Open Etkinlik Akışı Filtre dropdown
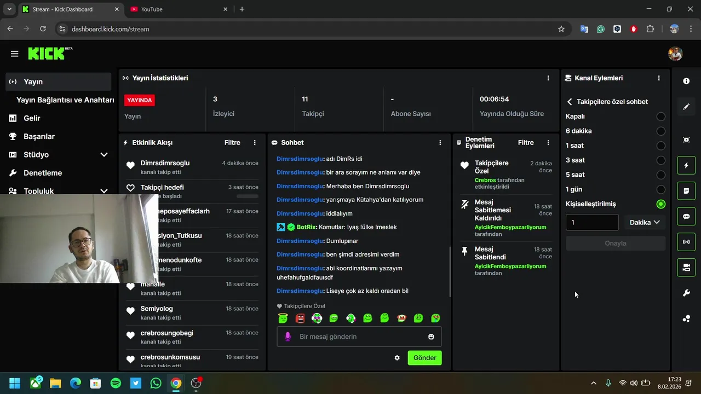The height and width of the screenshot is (394, 701). [232, 143]
